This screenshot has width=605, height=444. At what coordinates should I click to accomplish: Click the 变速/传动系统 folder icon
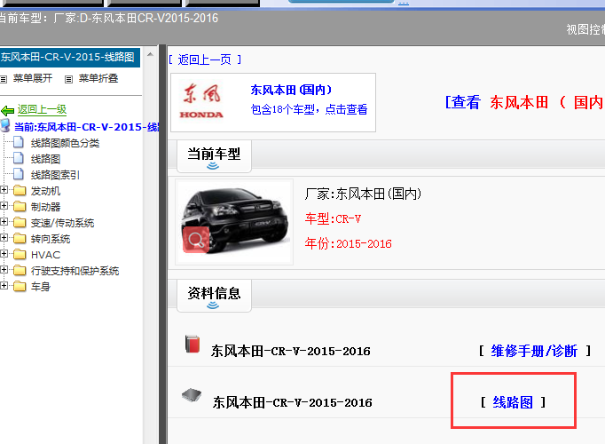tap(20, 222)
